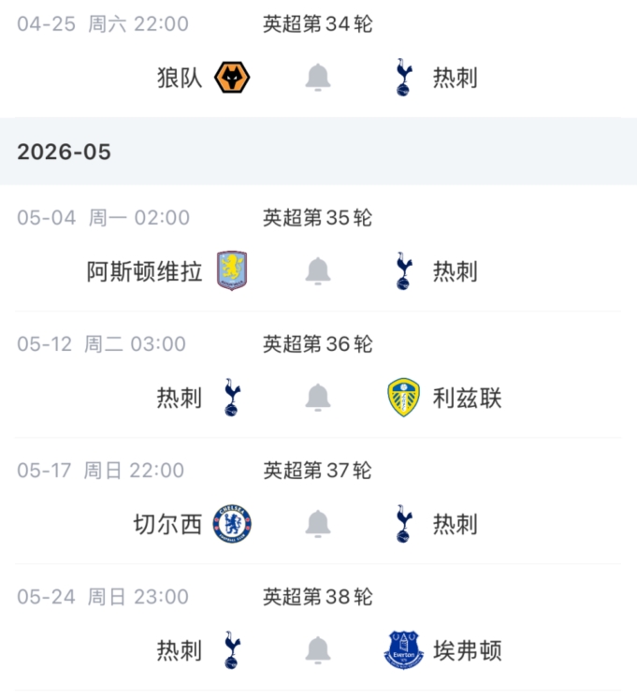This screenshot has width=637, height=698.
Task: Open the 英超第38轮 match details
Action: tap(317, 596)
